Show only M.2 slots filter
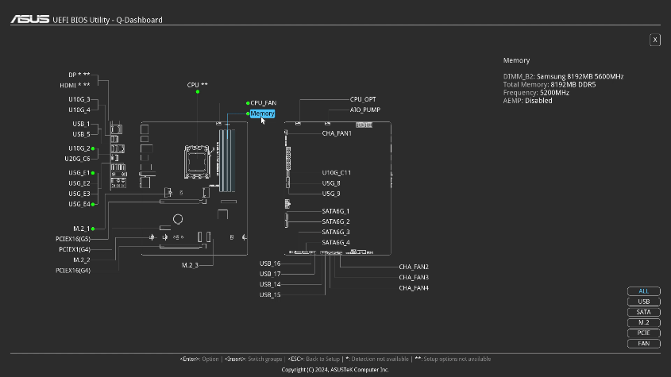The image size is (671, 377). tap(644, 323)
